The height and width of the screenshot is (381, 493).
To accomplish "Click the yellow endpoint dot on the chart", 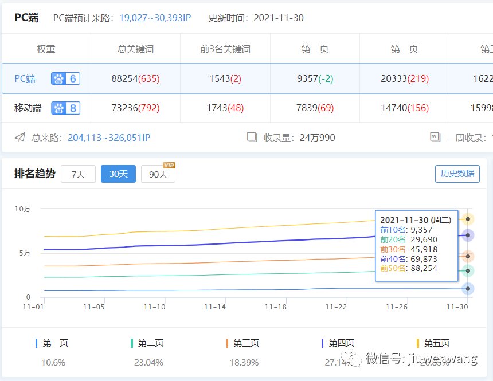I will (x=468, y=218).
